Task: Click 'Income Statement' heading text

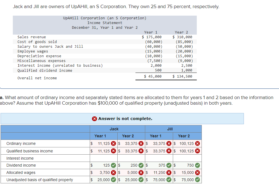Action: 105,23
